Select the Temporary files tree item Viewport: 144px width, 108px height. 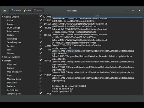coord(14,94)
